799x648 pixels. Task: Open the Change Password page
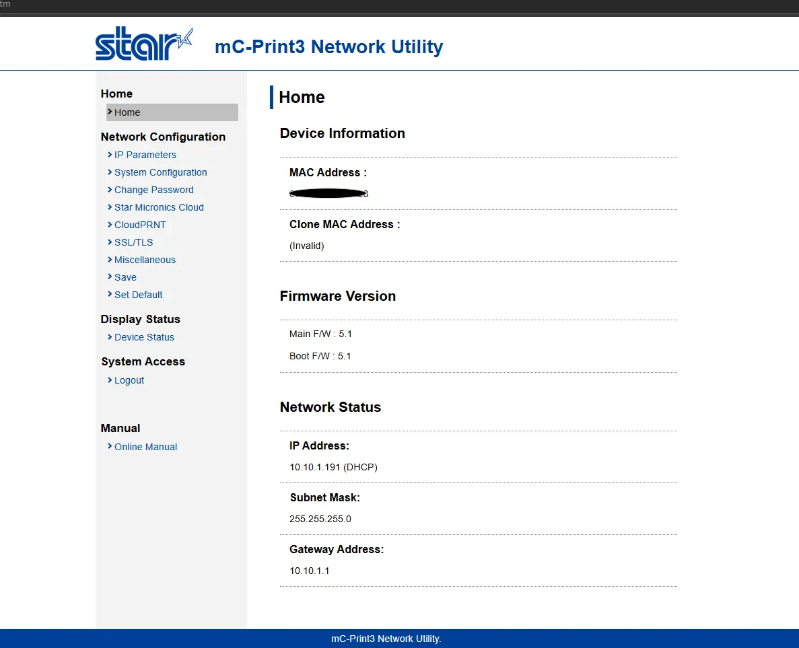154,190
